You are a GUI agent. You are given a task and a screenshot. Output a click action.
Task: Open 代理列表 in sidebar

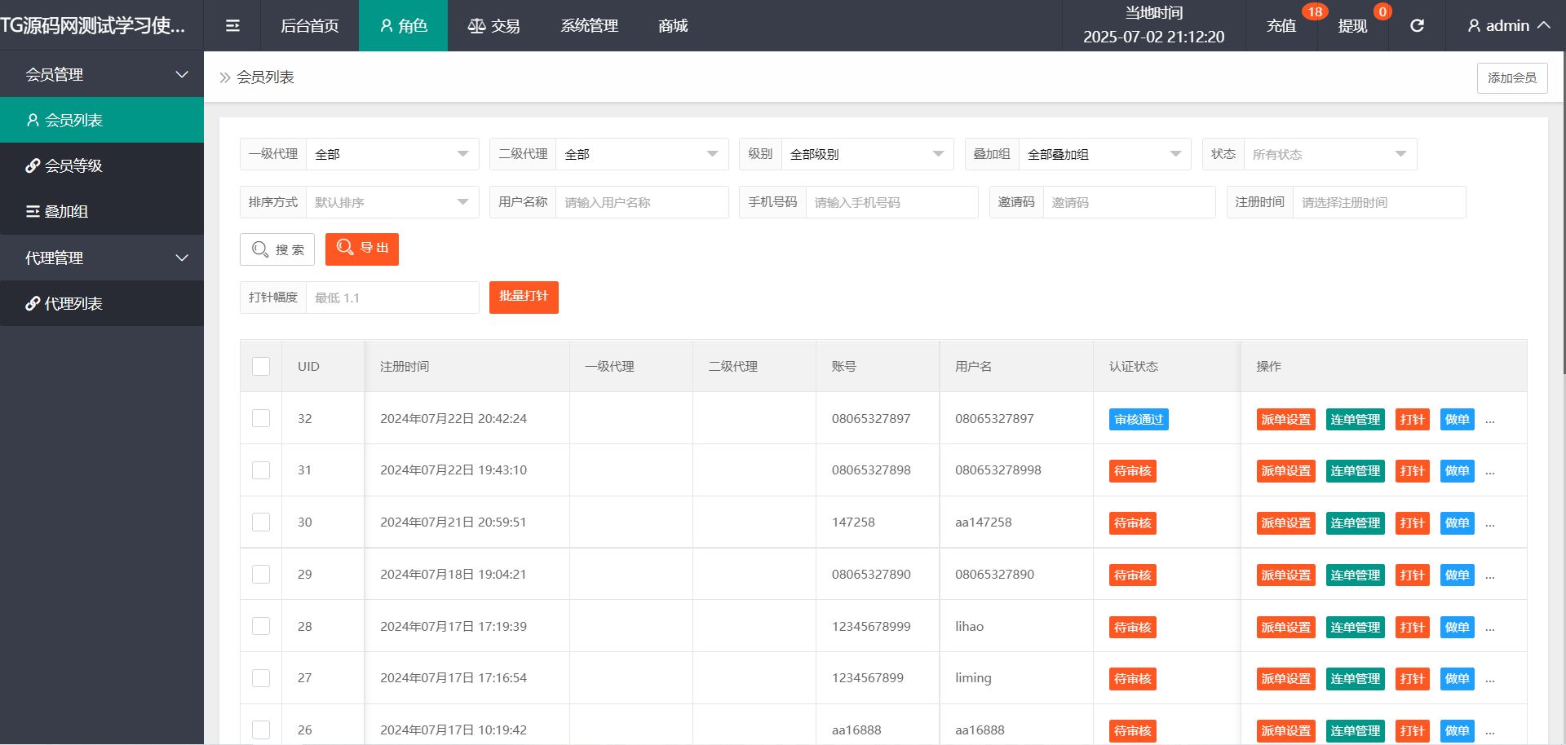coord(73,303)
